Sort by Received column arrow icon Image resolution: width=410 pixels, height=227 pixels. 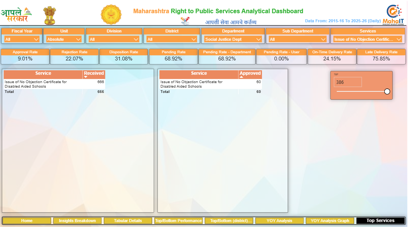point(86,77)
